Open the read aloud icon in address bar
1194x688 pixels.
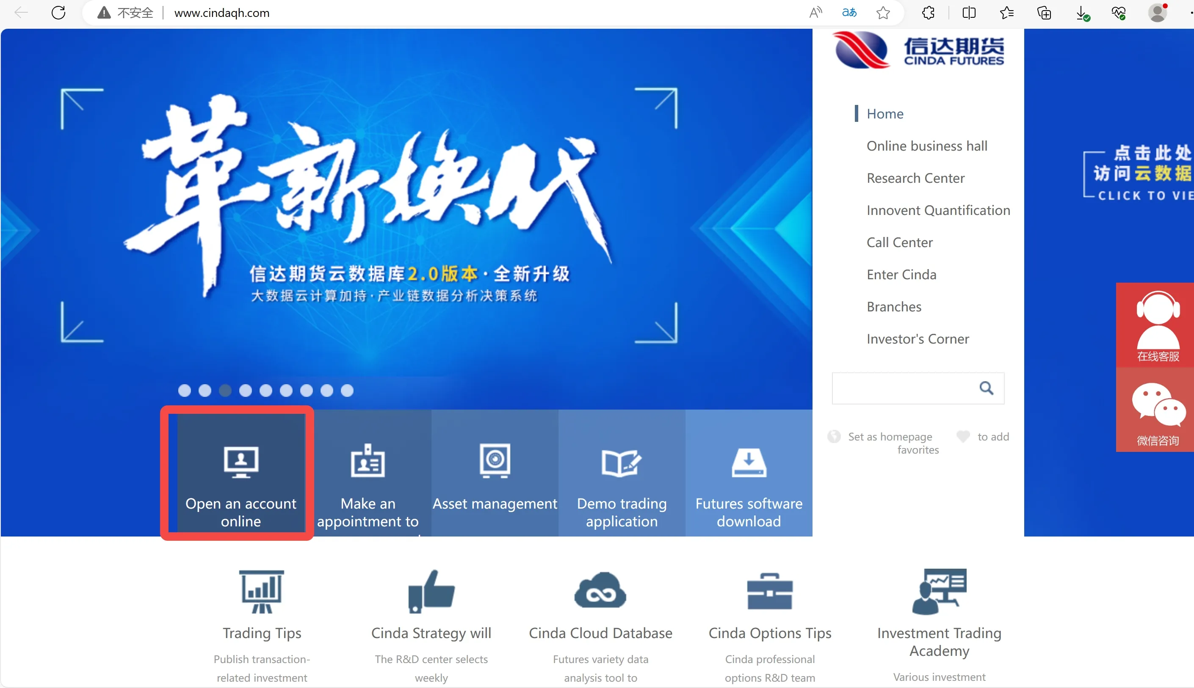[x=816, y=13]
